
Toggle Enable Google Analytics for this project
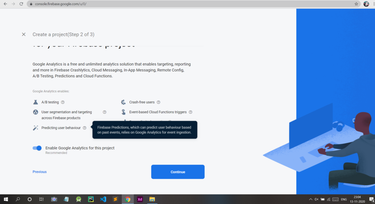click(37, 148)
